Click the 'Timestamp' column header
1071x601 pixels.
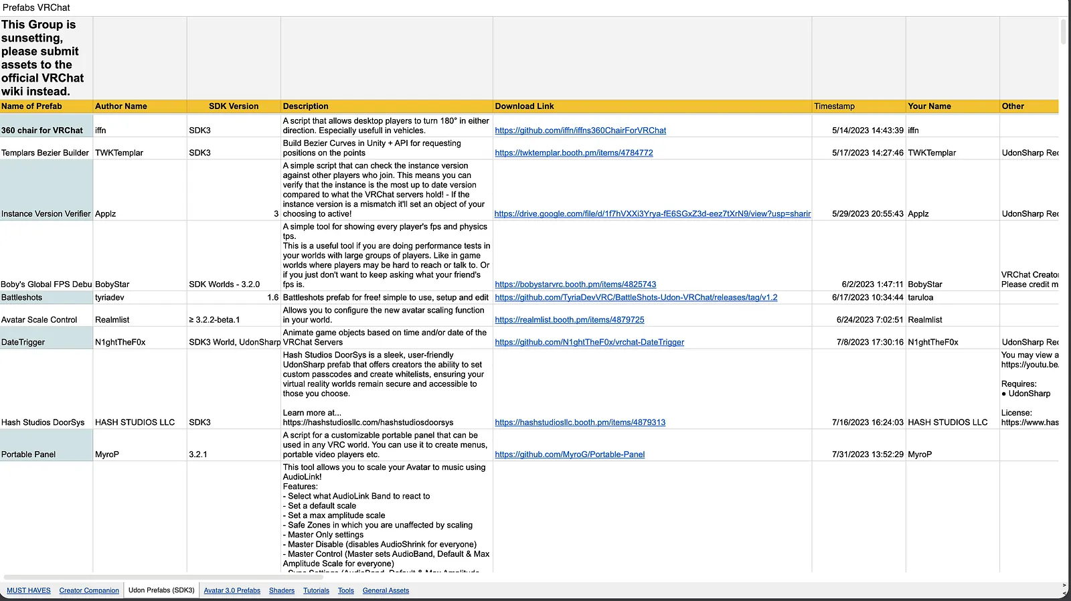click(x=859, y=106)
